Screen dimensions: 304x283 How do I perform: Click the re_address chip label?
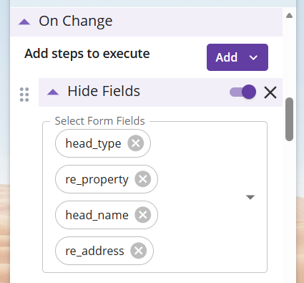coord(94,251)
